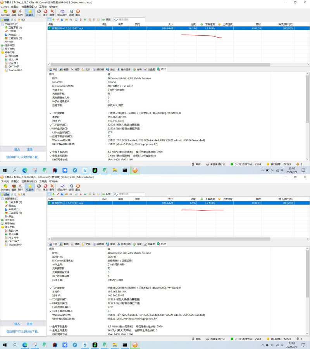Switch to 摘要 tab in the 16.1% window
This screenshot has width=310, height=349.
pyautogui.click(x=75, y=69)
